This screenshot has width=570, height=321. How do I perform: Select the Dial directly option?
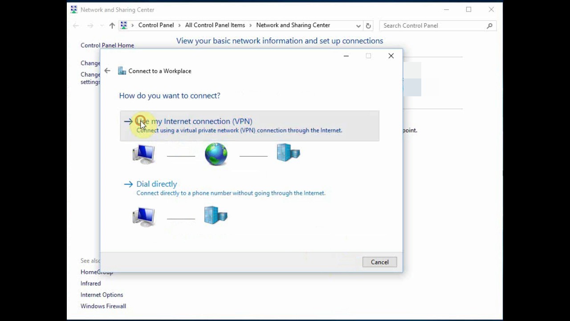coord(156,184)
